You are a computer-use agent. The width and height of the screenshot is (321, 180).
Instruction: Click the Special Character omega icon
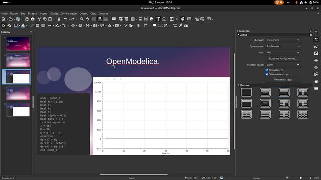click(164, 19)
